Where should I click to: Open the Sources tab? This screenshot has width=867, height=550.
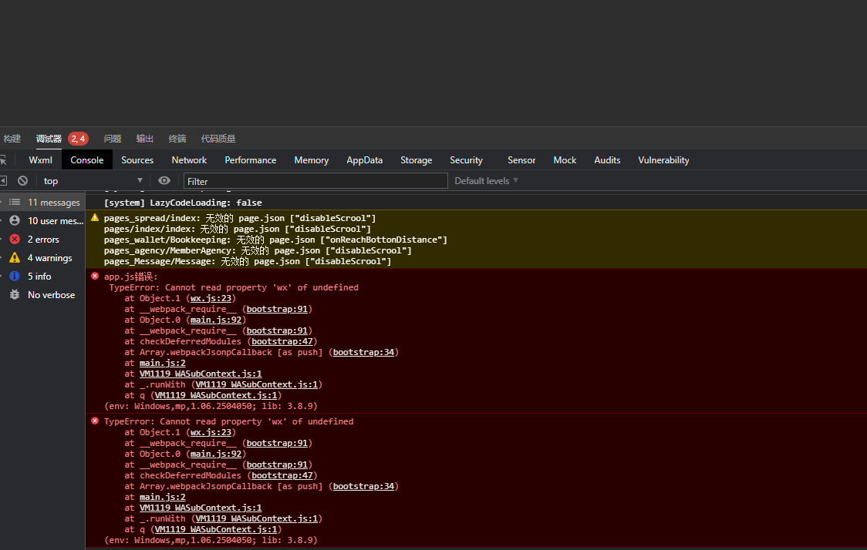(137, 160)
